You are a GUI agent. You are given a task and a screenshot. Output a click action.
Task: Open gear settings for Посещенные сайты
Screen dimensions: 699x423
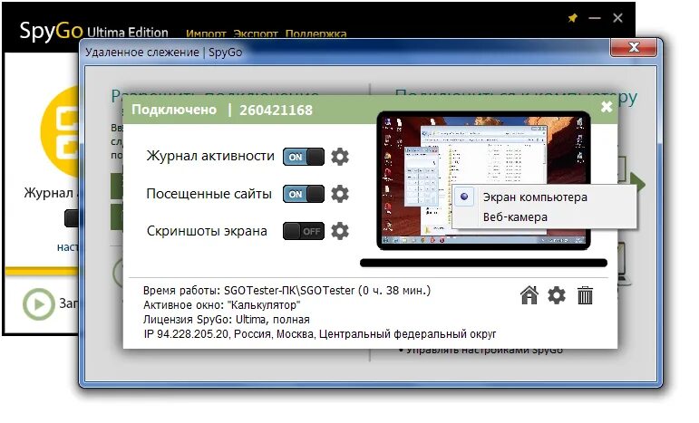(x=340, y=194)
